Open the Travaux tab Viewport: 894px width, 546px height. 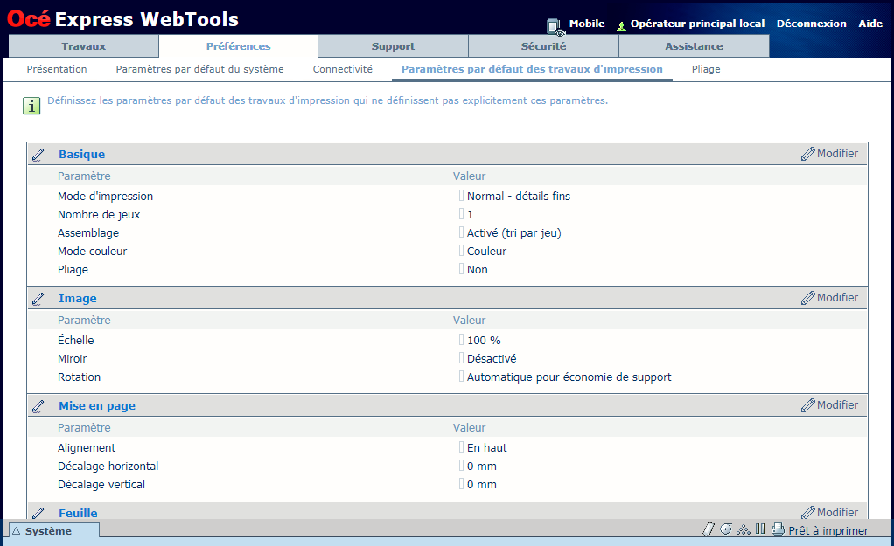coord(84,46)
